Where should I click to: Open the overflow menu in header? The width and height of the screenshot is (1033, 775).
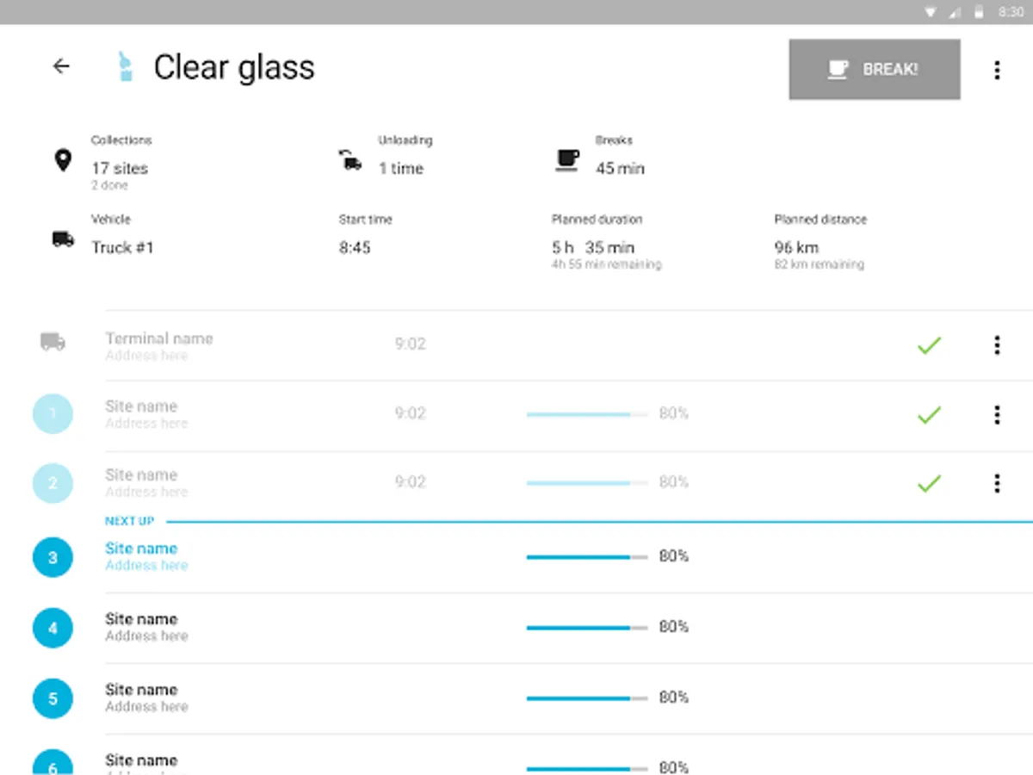pyautogui.click(x=997, y=70)
